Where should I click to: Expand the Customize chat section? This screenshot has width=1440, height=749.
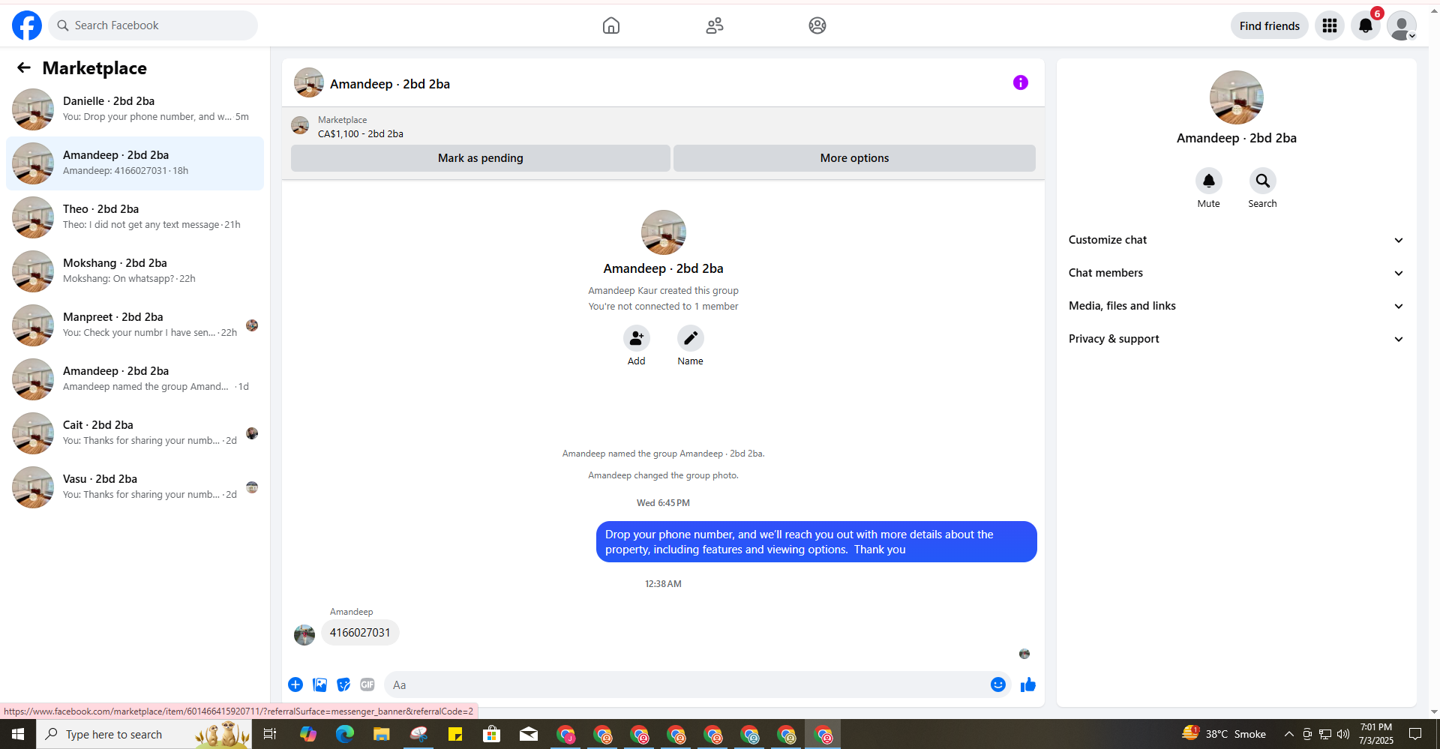[x=1237, y=240]
